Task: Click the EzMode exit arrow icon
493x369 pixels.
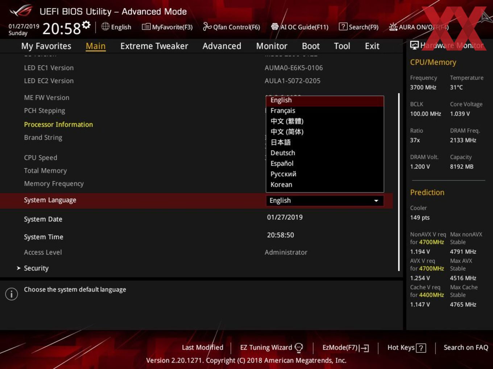Action: click(364, 348)
